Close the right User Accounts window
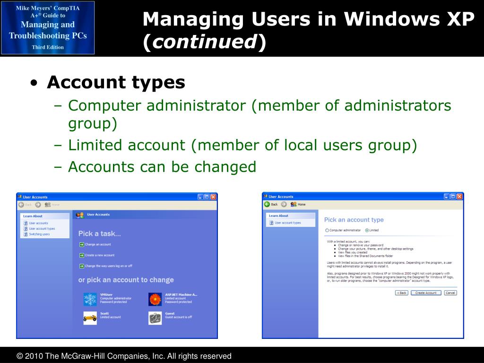Screen dimensions: 484x363 click(459, 196)
